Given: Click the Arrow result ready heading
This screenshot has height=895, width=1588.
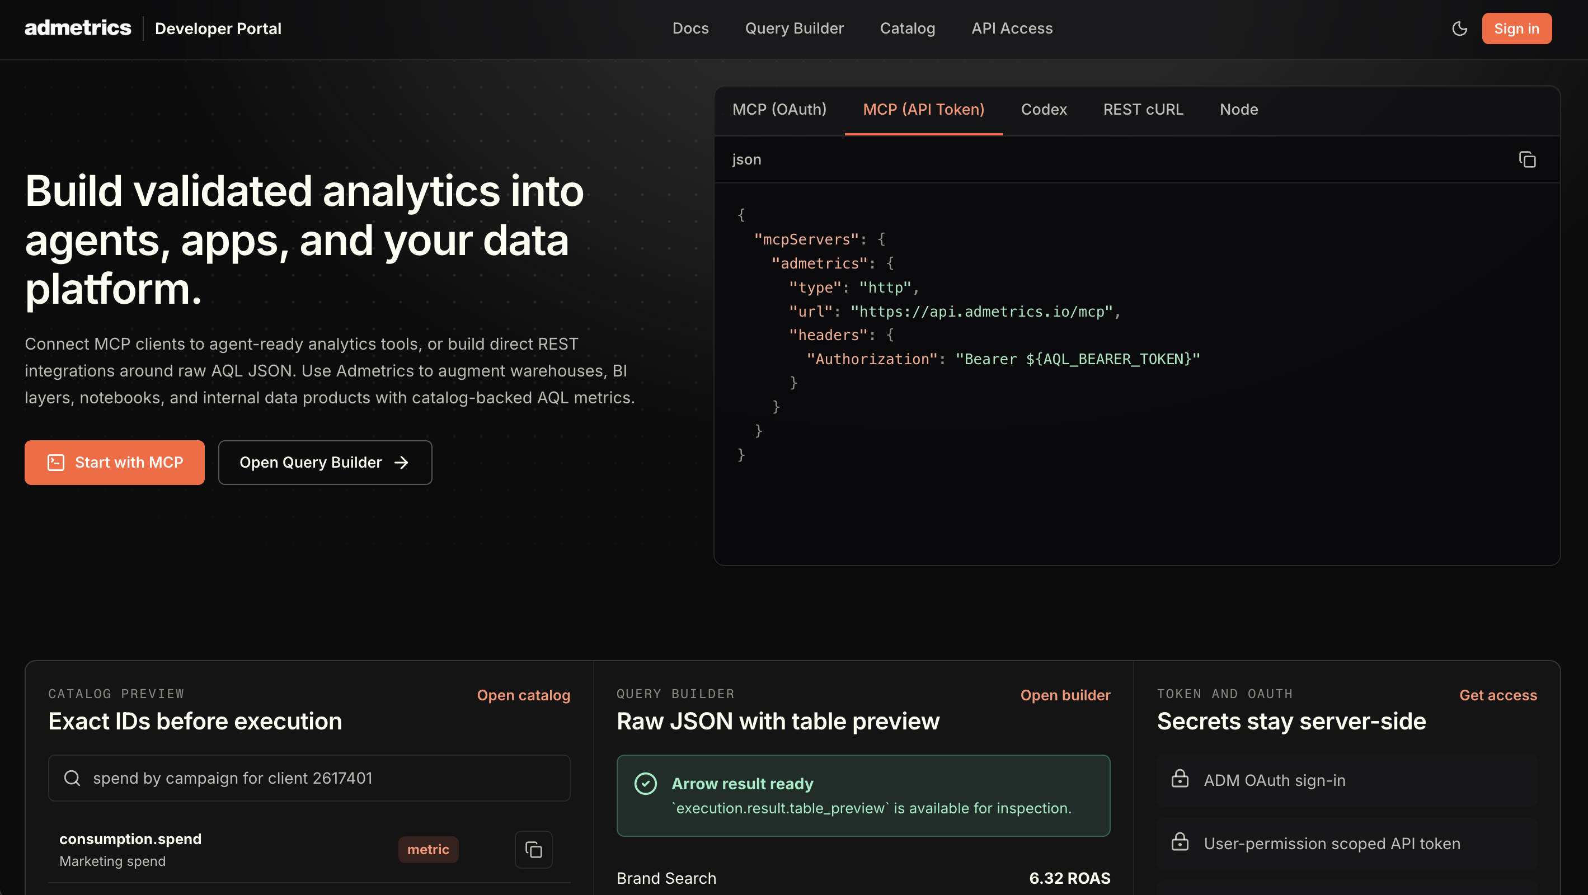Looking at the screenshot, I should point(742,784).
